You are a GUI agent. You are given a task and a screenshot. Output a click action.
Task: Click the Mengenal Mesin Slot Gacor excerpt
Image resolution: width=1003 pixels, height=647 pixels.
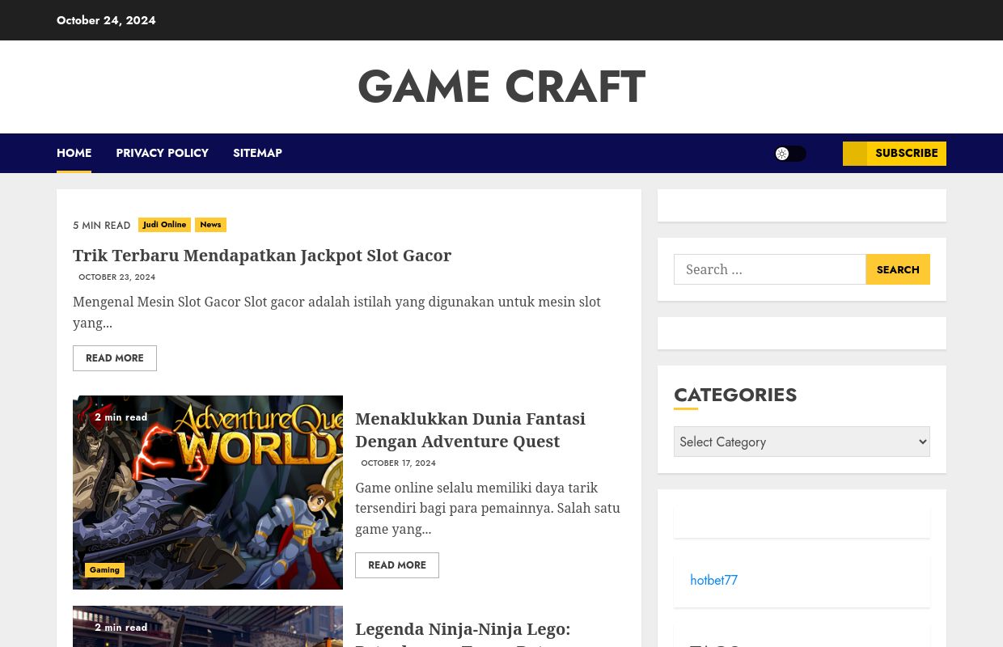coord(336,312)
